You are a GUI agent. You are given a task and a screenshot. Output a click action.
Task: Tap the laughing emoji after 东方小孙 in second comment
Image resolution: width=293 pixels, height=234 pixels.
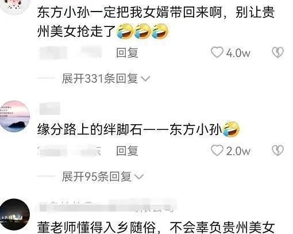click(231, 129)
